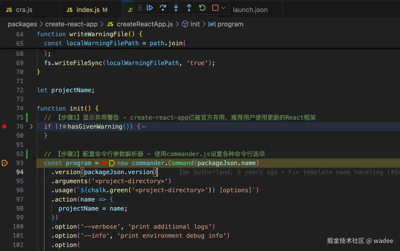Expand the folded block at line 76
Image resolution: width=400 pixels, height=251 pixels.
pos(31,126)
